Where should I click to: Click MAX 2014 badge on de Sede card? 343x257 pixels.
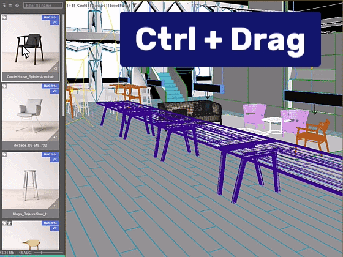point(50,86)
